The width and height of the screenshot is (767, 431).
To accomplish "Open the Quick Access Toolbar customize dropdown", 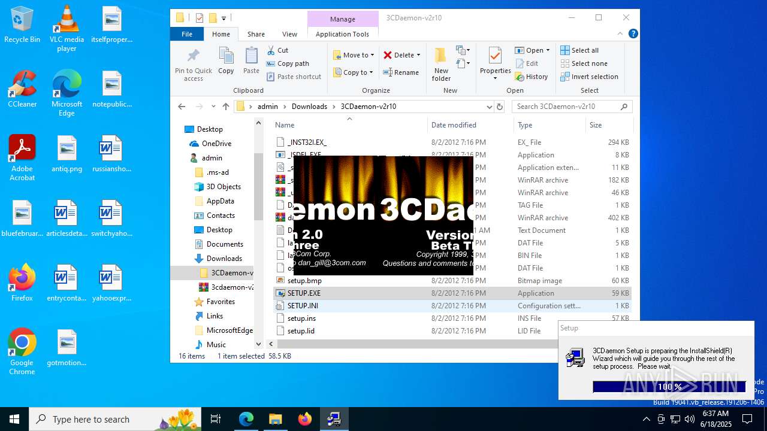I will tap(224, 18).
